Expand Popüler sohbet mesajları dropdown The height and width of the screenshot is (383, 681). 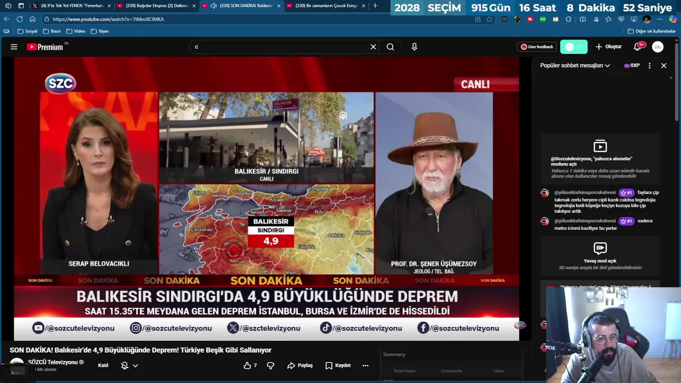(575, 65)
